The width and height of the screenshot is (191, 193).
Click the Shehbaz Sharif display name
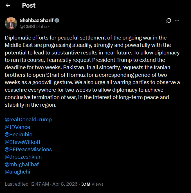36,20
